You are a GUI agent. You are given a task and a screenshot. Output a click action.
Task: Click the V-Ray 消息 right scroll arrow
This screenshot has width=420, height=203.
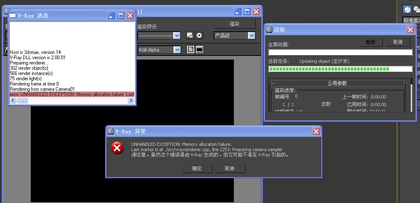[x=131, y=100]
